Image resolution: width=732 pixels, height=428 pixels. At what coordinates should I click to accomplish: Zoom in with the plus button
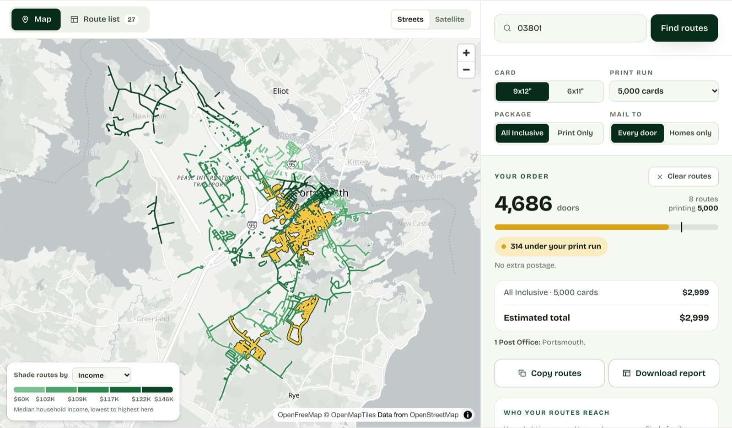466,53
